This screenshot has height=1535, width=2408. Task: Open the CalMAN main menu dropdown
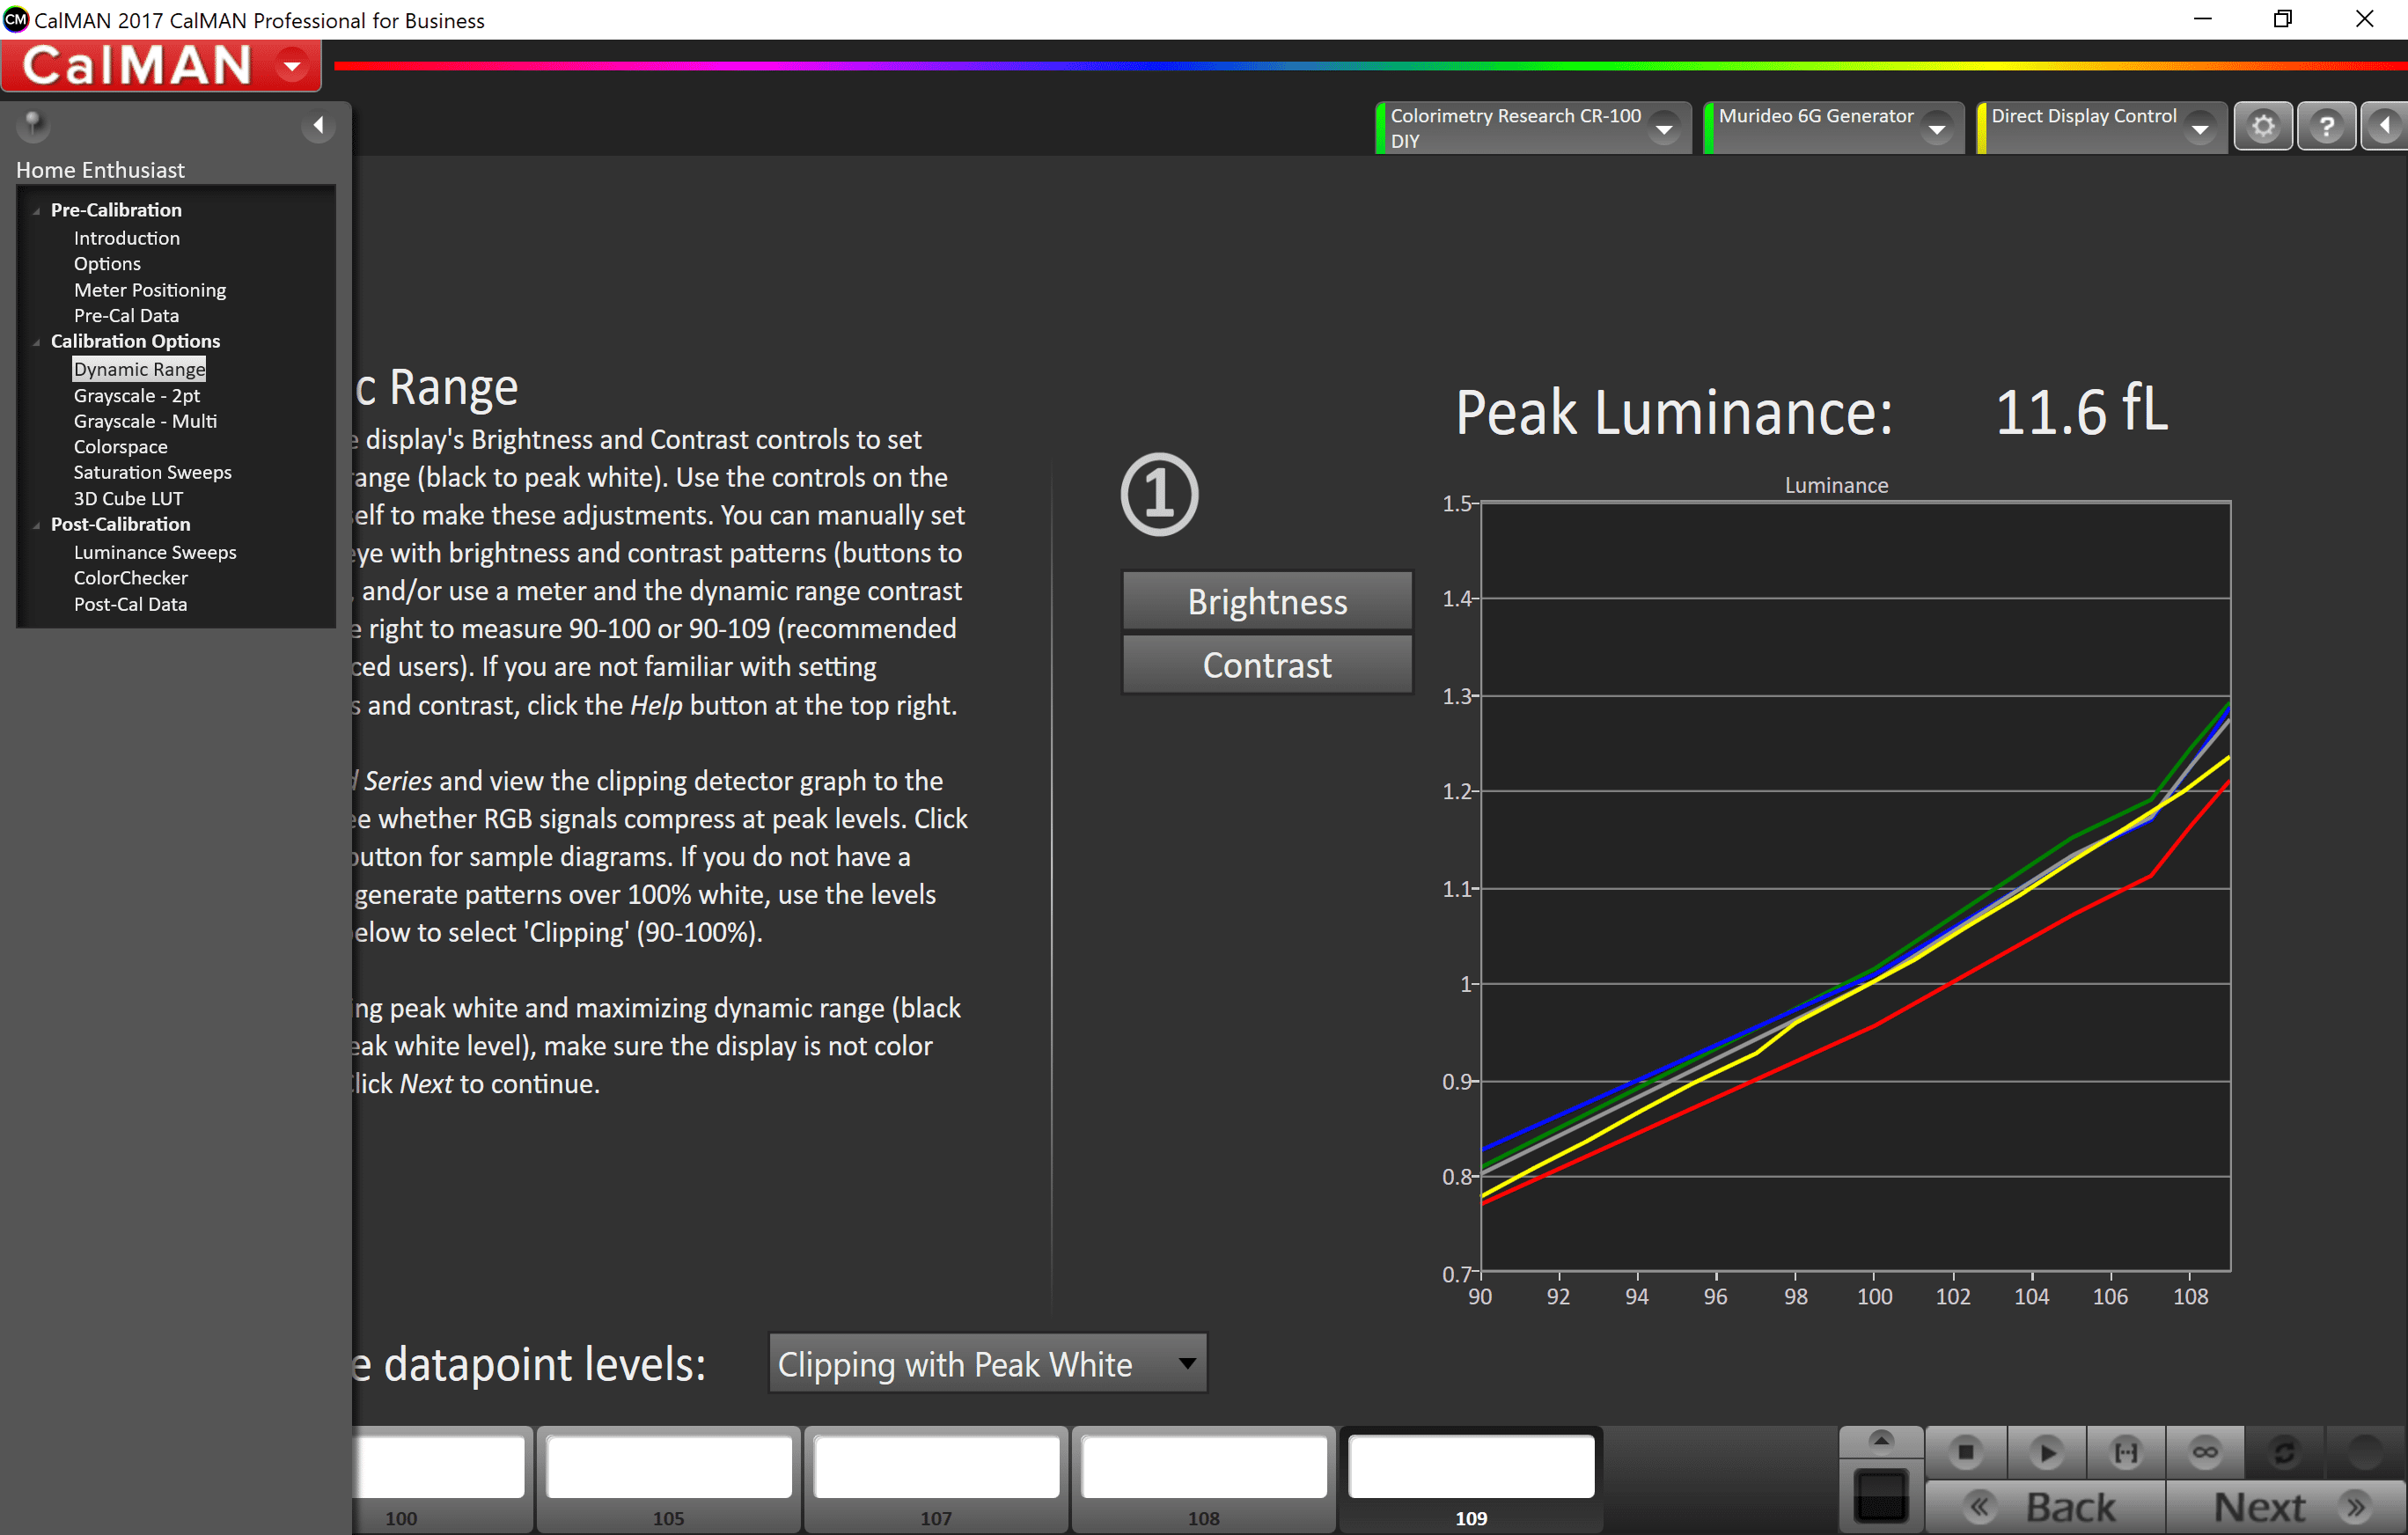point(293,66)
